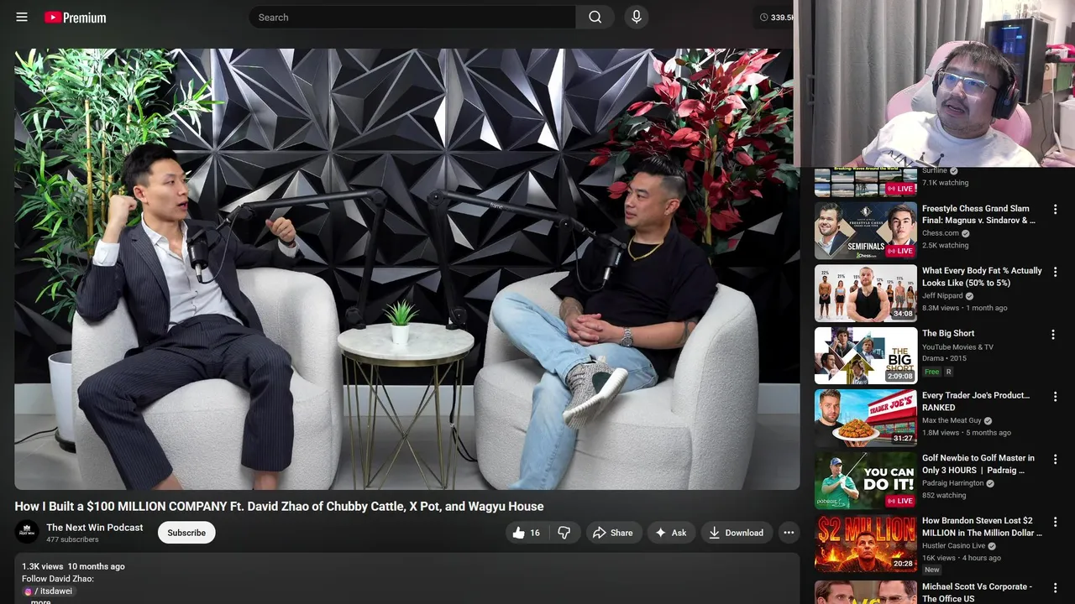Click the search magnifier button

click(x=595, y=17)
